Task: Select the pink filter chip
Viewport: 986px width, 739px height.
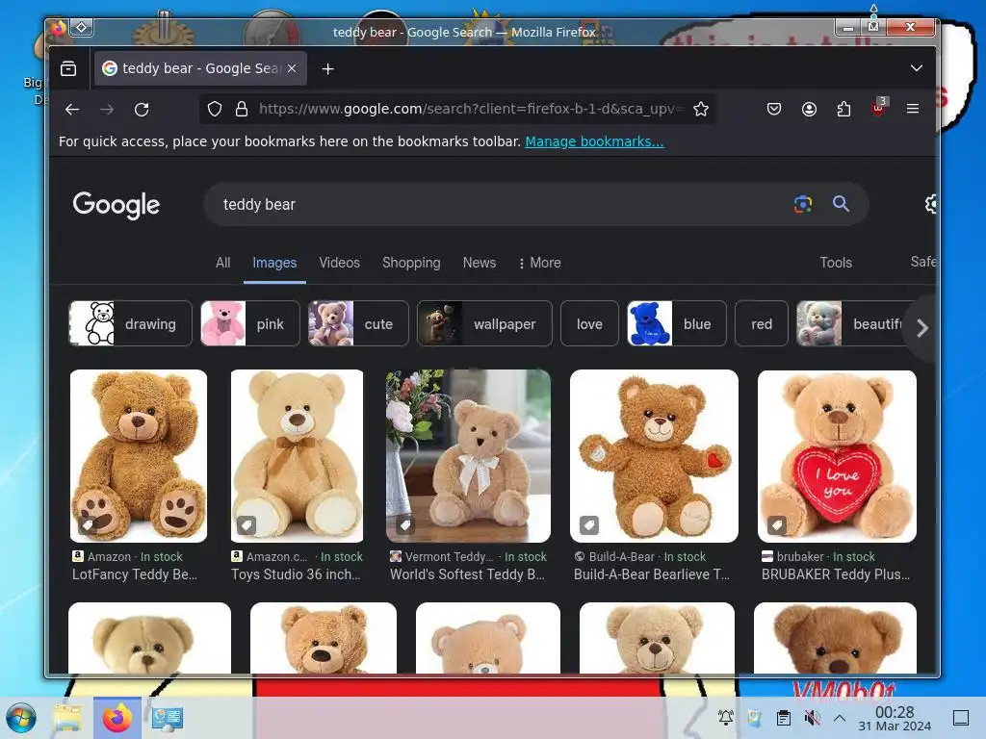Action: [250, 323]
